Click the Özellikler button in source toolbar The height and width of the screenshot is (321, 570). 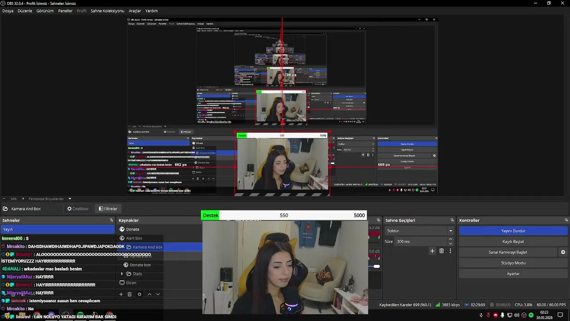(78, 209)
